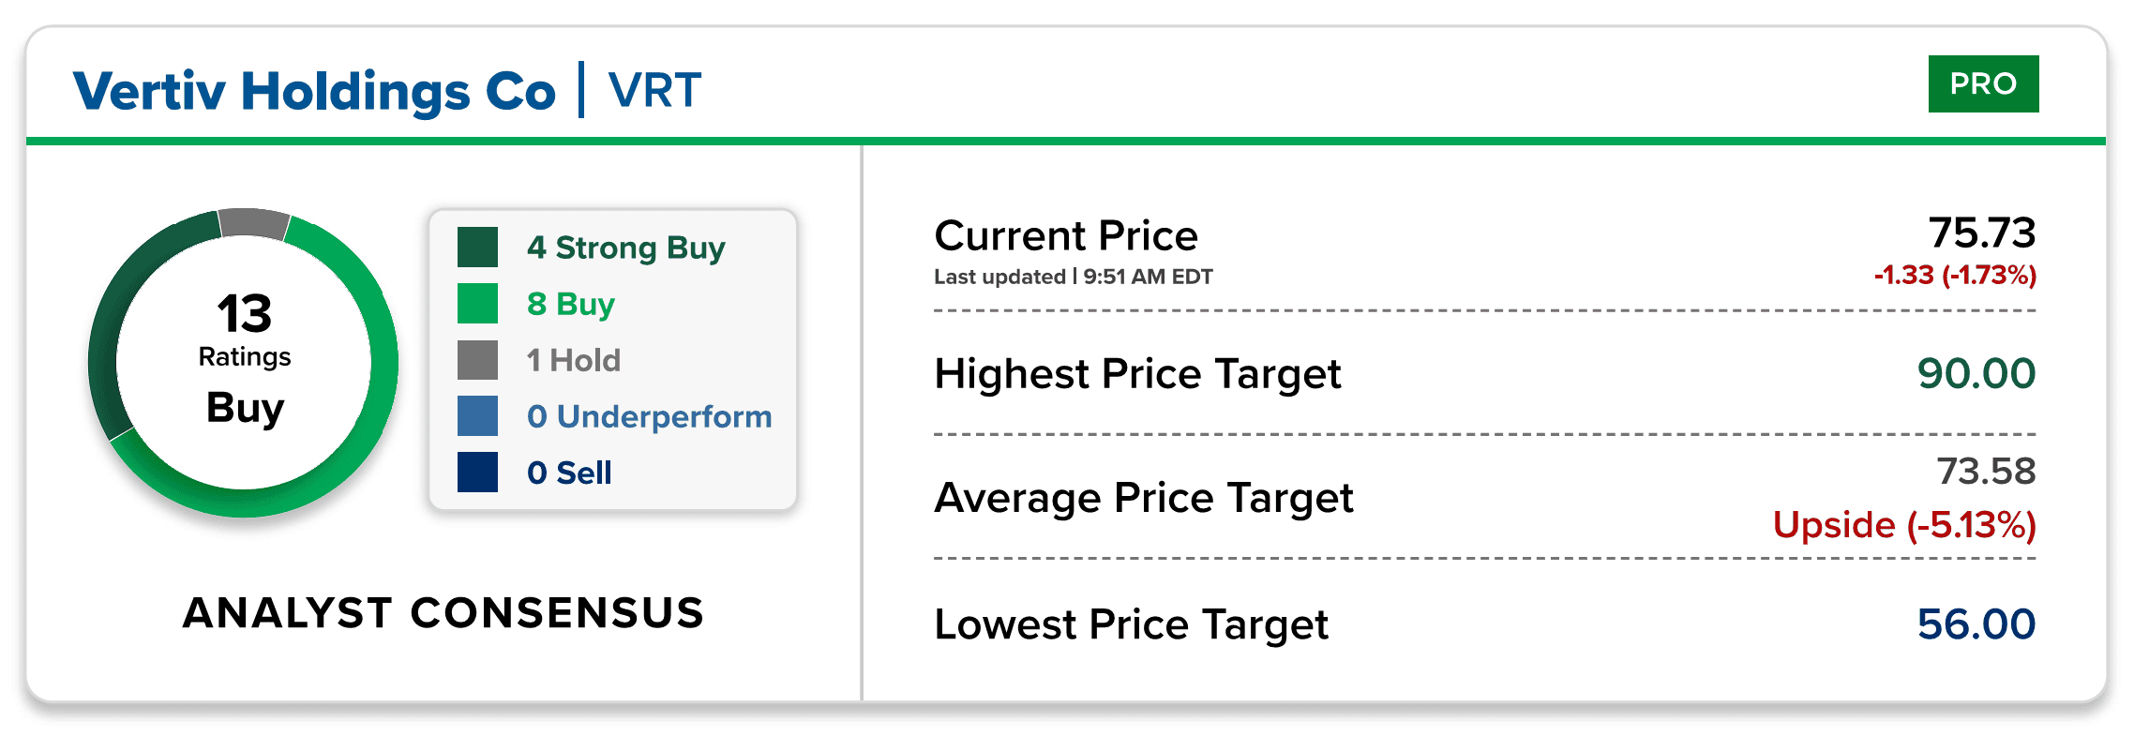Click the Sell navy legend swatch
The height and width of the screenshot is (751, 2149).
[477, 473]
